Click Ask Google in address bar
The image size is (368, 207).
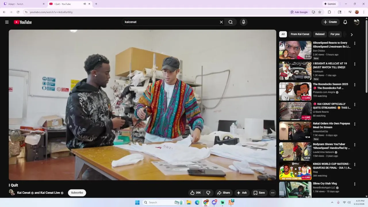299,12
